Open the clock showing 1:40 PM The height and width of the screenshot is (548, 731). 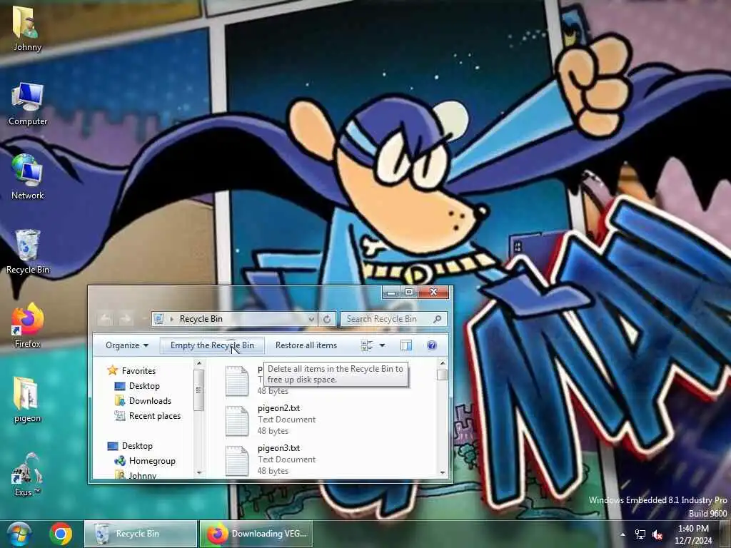pos(693,534)
